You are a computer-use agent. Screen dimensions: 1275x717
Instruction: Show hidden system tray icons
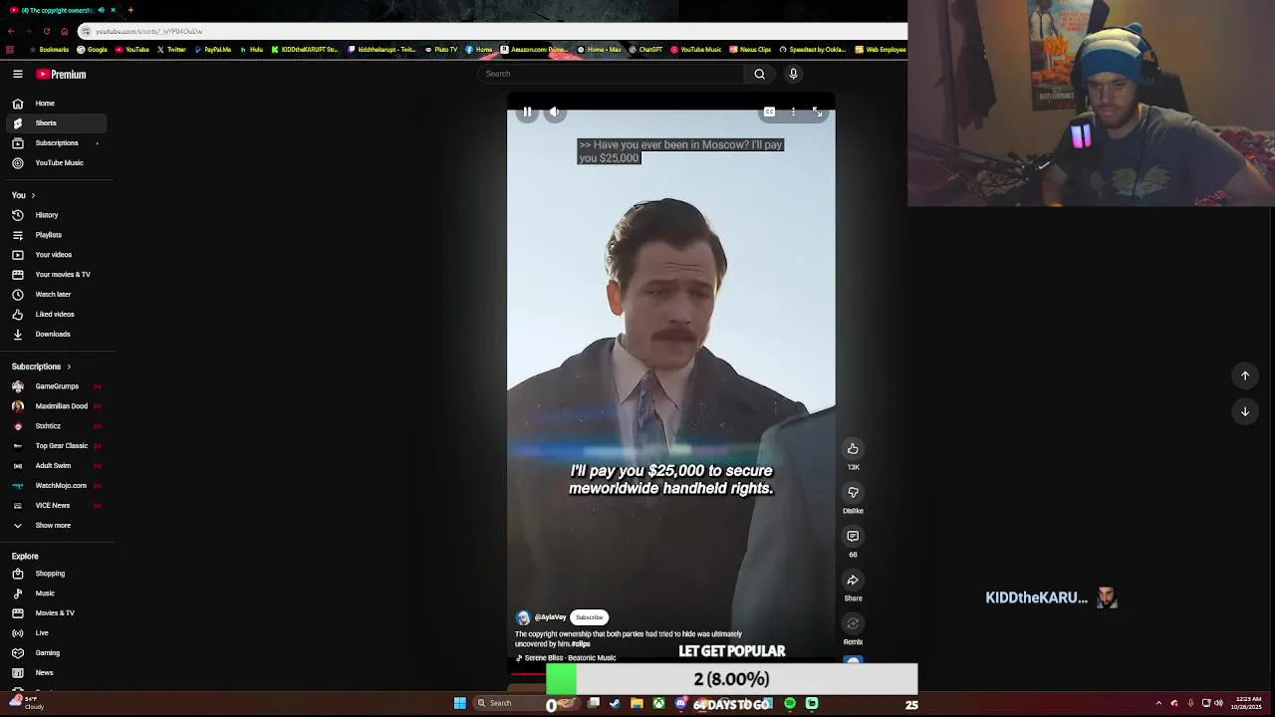(x=1158, y=703)
